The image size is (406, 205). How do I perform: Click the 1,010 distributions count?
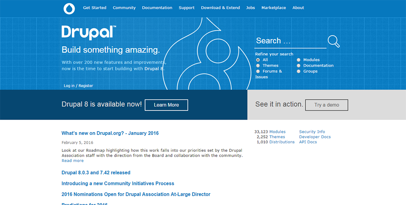[262, 142]
